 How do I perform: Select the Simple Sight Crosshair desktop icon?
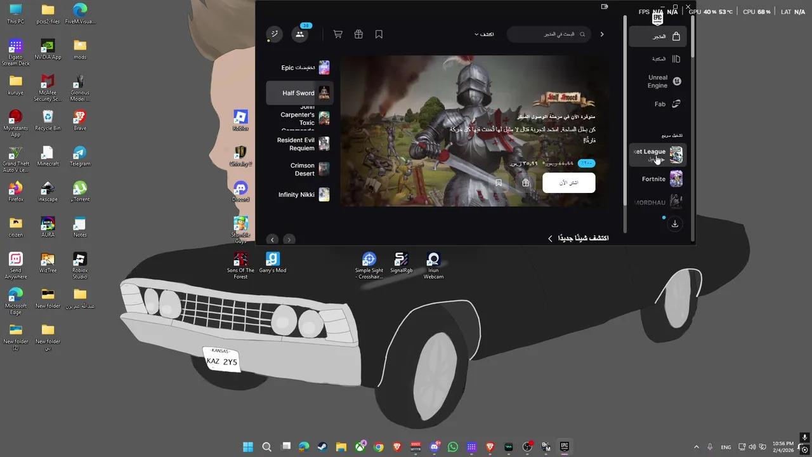point(369,266)
